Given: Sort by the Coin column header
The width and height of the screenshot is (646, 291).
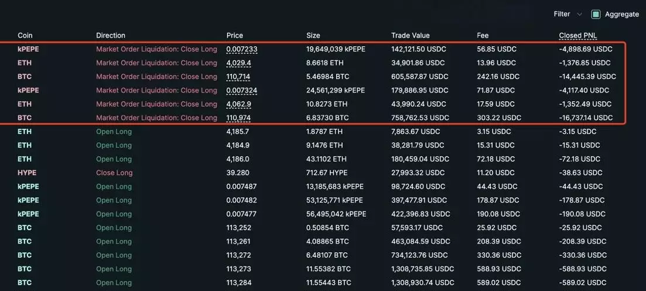Looking at the screenshot, I should (x=25, y=36).
